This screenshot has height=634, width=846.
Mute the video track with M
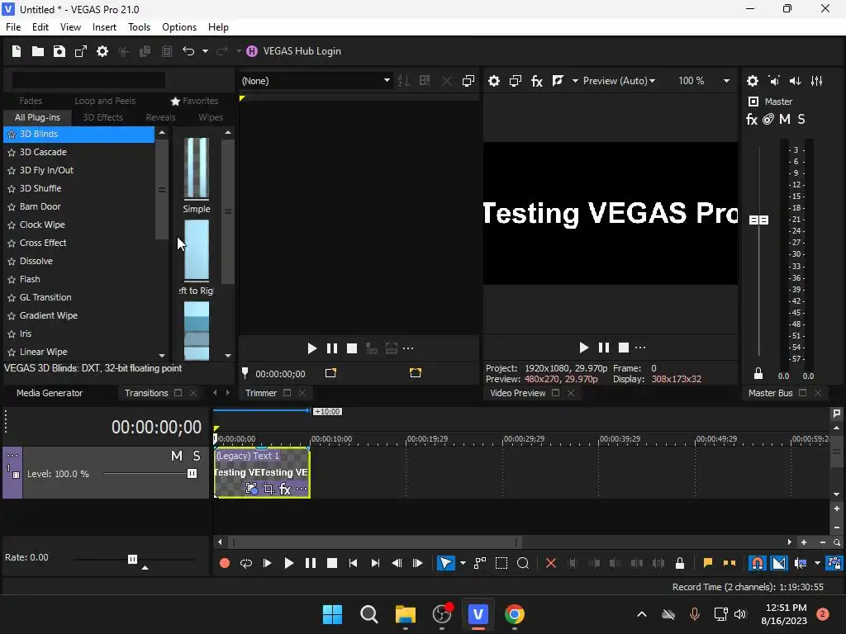(x=177, y=456)
